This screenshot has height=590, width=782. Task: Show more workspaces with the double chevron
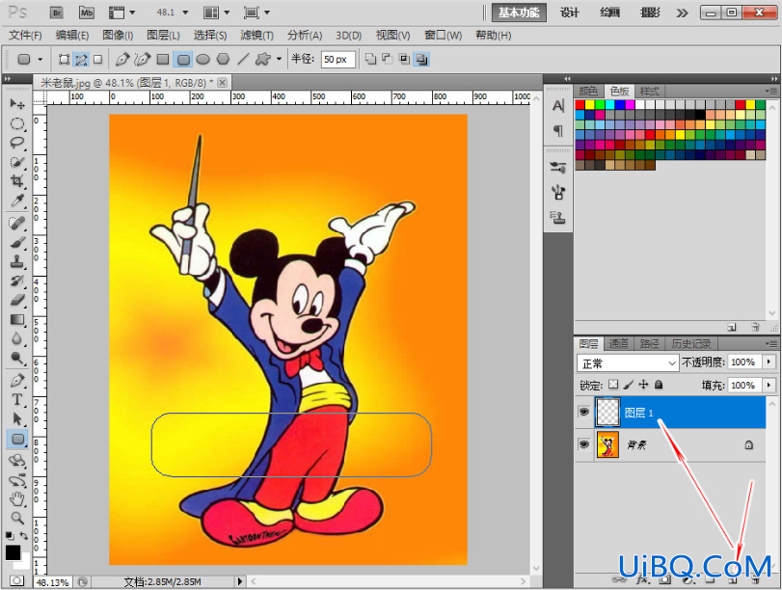[x=682, y=13]
